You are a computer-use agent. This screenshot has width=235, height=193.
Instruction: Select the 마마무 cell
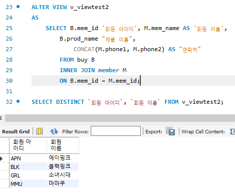tap(63, 184)
